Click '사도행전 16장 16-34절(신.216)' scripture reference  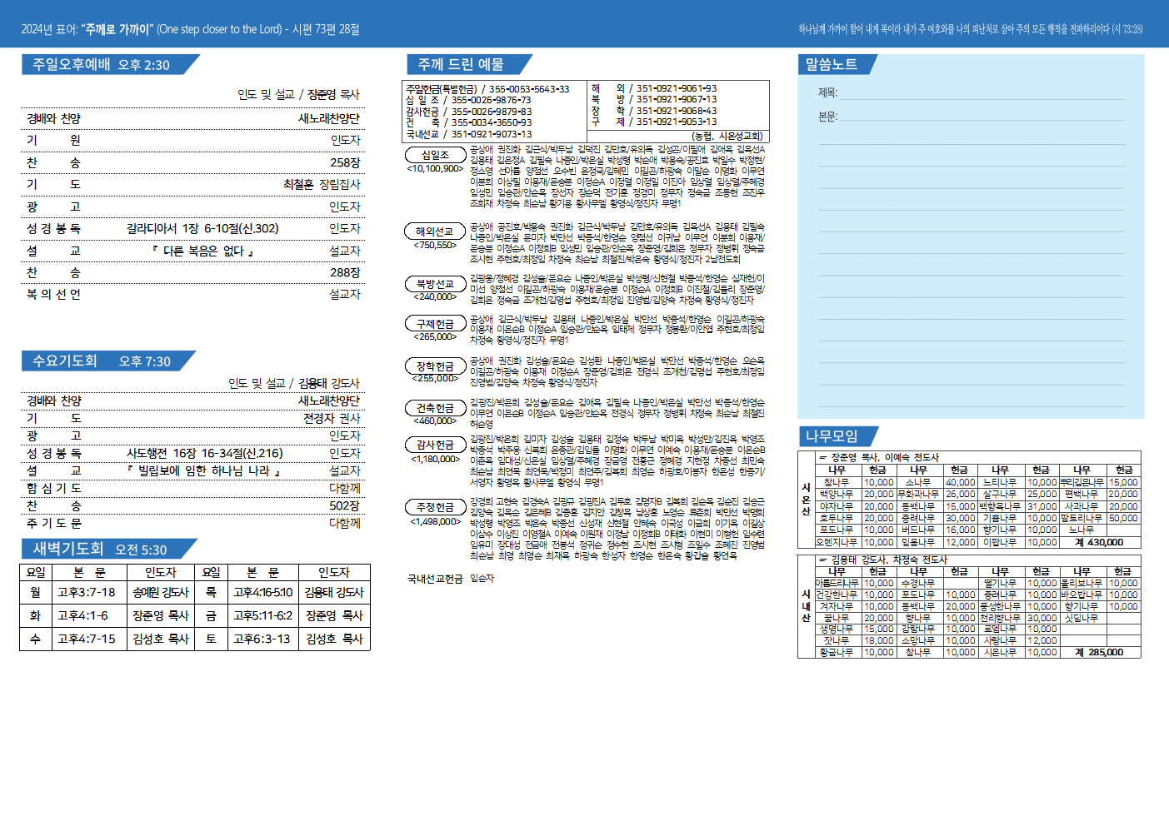tap(204, 453)
